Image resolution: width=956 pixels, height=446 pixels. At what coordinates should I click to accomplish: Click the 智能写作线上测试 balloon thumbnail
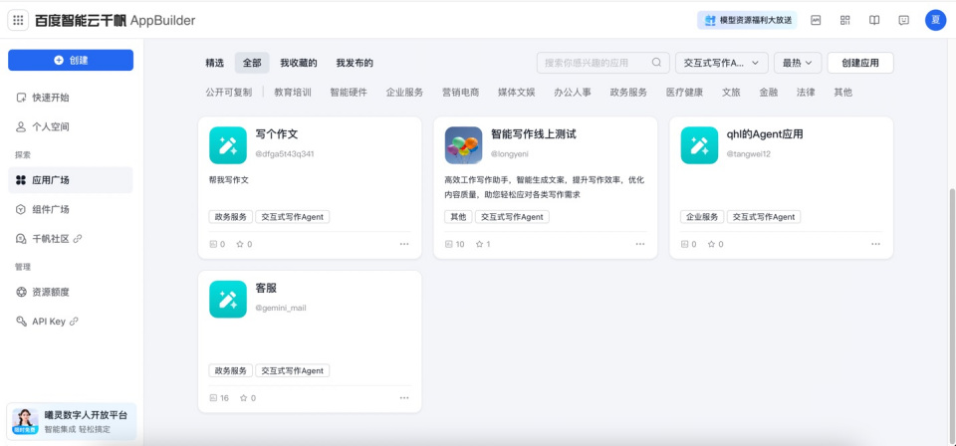pos(463,145)
